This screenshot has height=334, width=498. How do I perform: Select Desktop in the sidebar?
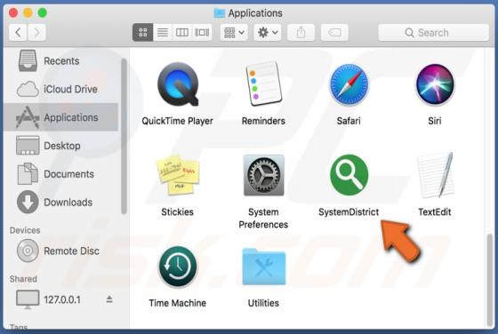click(61, 146)
